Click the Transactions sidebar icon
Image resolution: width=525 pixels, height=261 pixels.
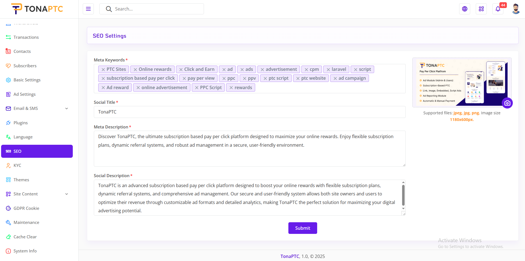8,37
